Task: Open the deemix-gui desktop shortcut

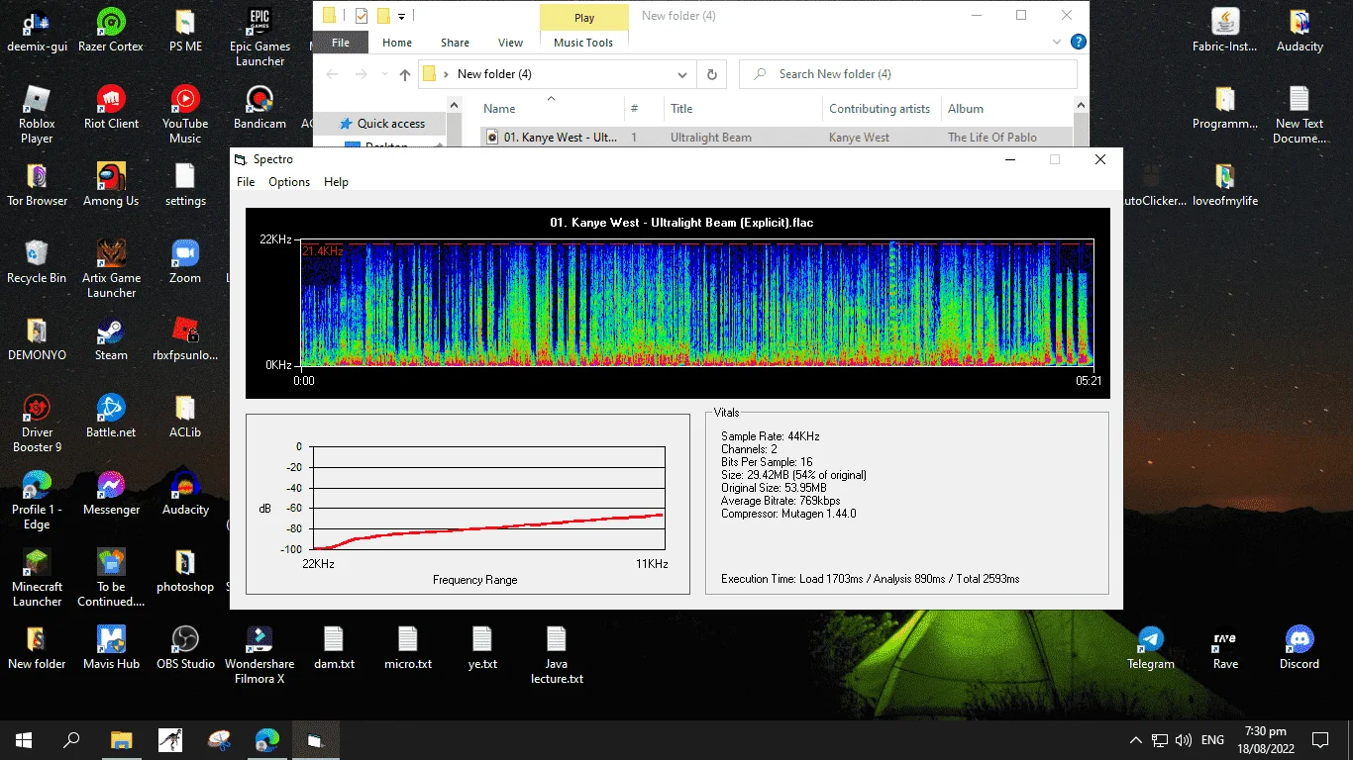Action: pyautogui.click(x=37, y=30)
